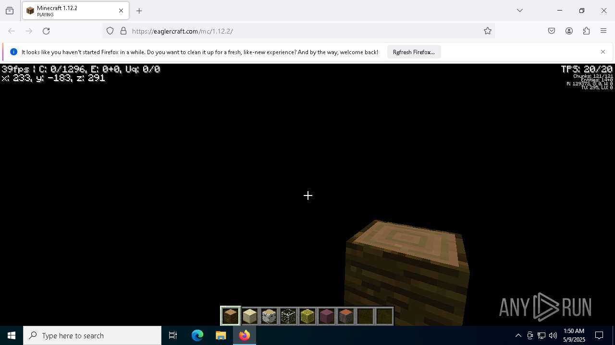Dismiss the Firefox refresh notification bar
The width and height of the screenshot is (615, 345).
(603, 52)
